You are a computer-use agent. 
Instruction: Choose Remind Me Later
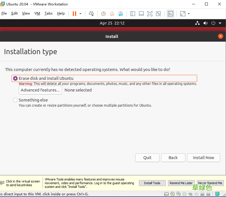click(181, 183)
